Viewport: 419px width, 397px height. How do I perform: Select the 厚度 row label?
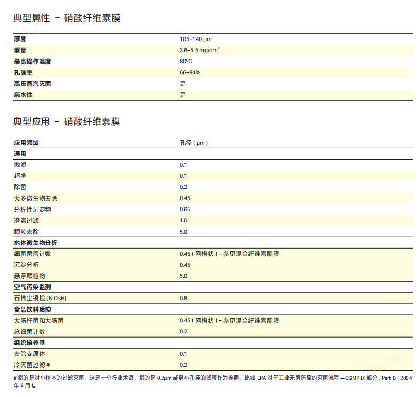(x=20, y=39)
